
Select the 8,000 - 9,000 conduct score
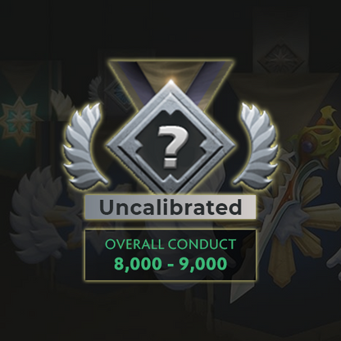(170, 264)
